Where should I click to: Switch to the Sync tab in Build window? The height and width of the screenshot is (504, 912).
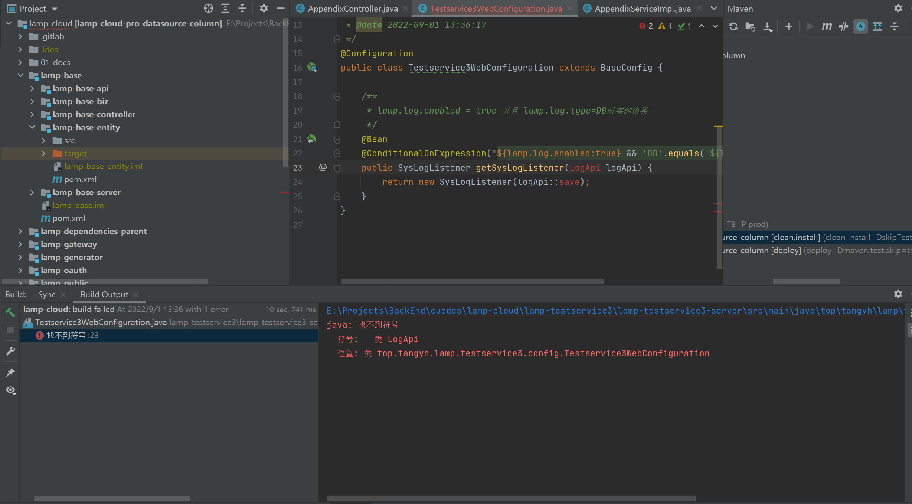[x=47, y=294]
